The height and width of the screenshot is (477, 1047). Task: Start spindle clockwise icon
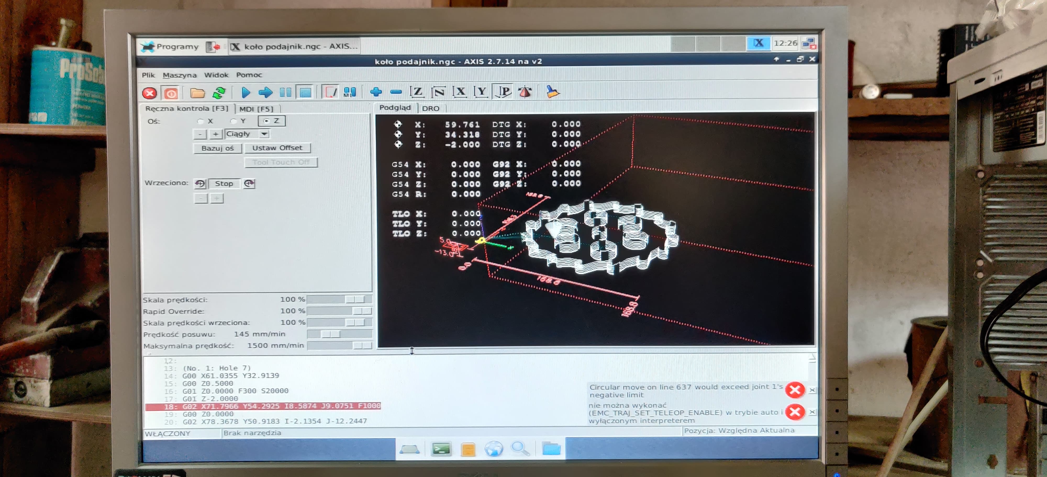coord(249,184)
